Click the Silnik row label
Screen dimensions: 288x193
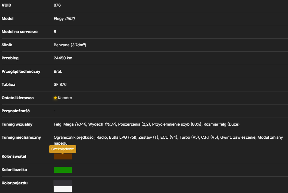(7, 45)
